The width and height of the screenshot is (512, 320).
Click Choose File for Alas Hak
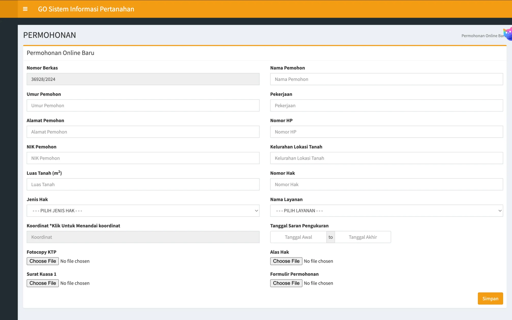(286, 261)
